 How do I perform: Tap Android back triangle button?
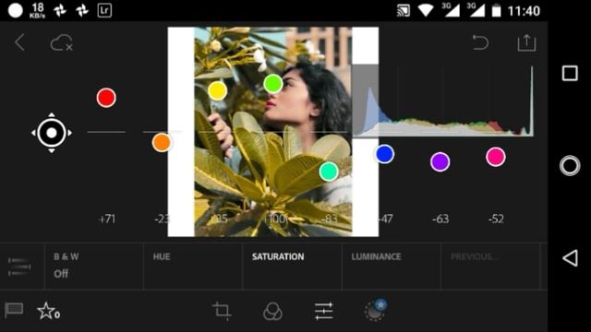coord(570,258)
